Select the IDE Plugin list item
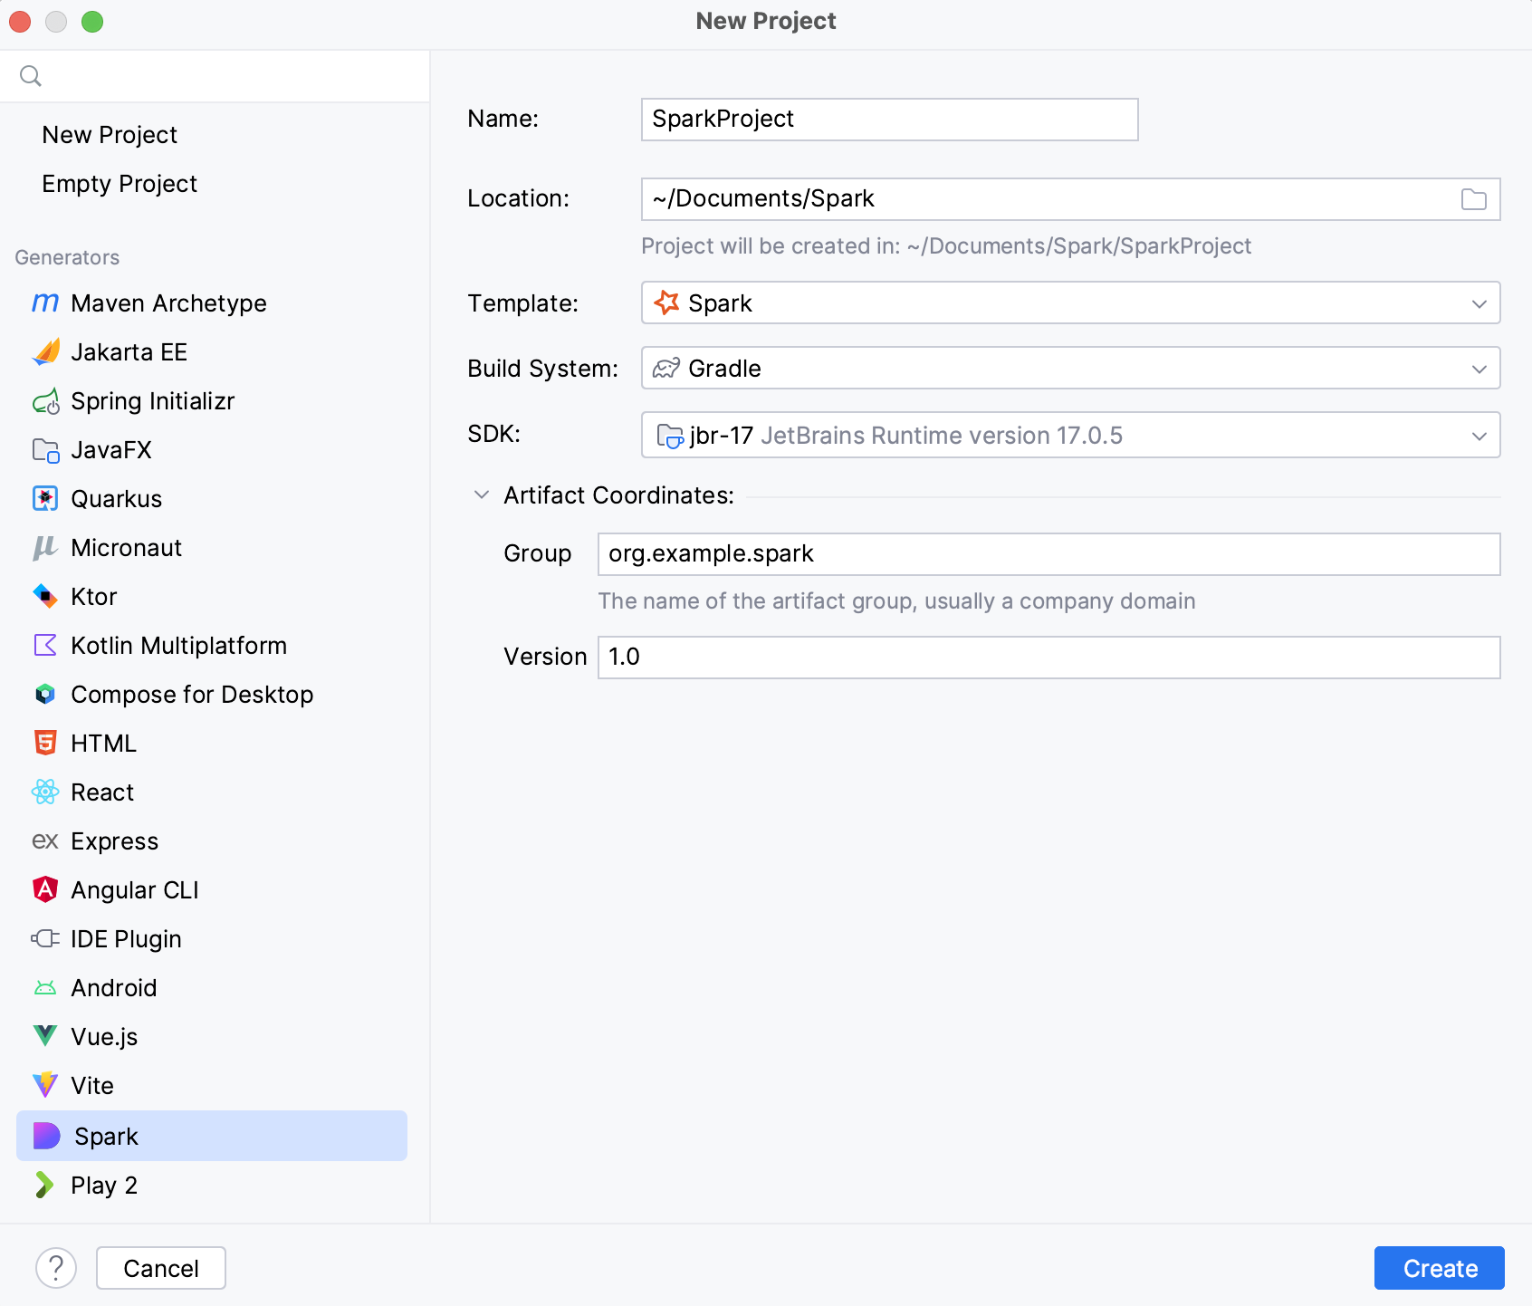This screenshot has height=1306, width=1532. click(212, 938)
